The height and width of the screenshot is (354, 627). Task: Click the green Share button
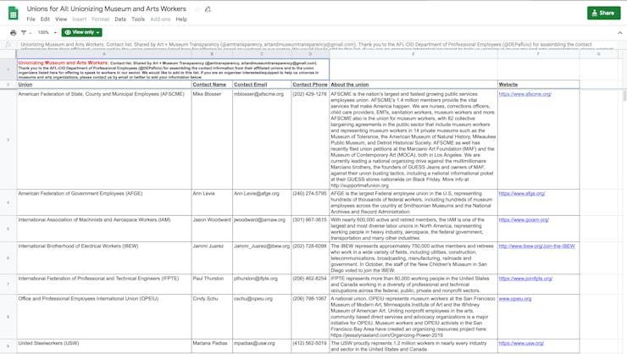(603, 13)
